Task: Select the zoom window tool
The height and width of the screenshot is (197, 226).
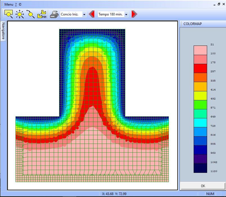Action: tap(9, 14)
